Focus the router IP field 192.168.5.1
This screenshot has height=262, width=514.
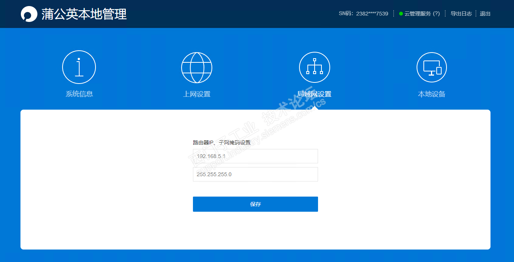(x=255, y=156)
